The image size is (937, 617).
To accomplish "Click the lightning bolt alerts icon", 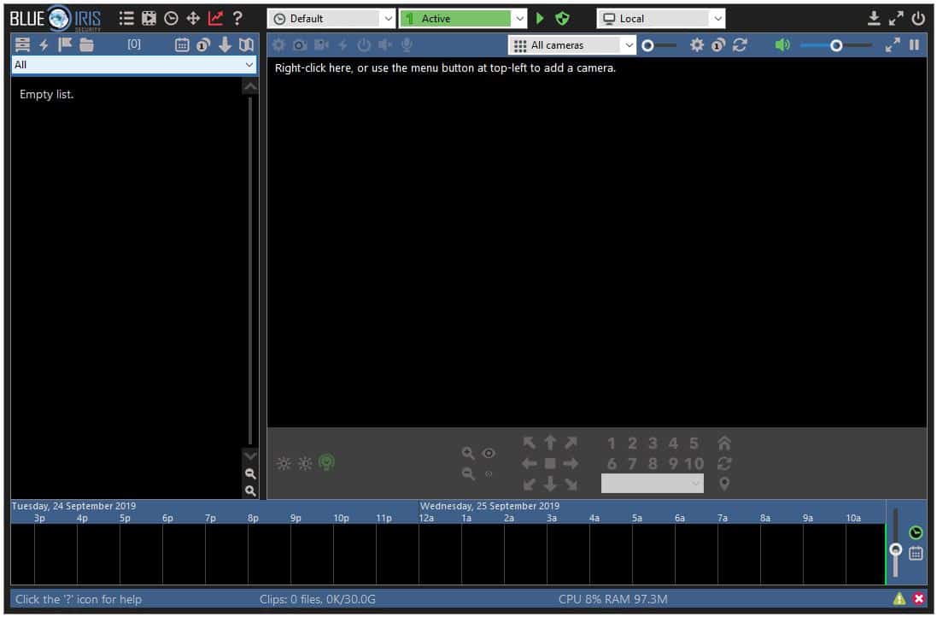I will [44, 45].
